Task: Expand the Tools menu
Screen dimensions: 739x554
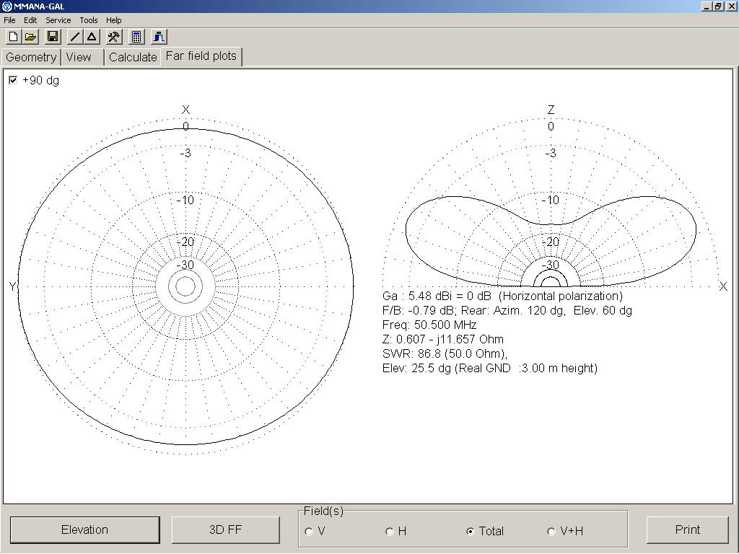Action: (x=89, y=20)
